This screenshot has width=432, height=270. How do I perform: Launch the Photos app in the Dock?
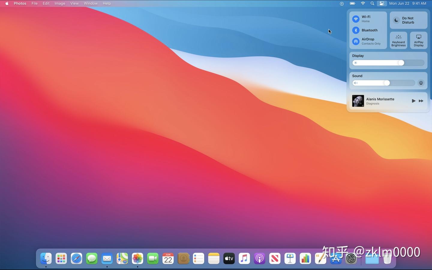point(137,258)
